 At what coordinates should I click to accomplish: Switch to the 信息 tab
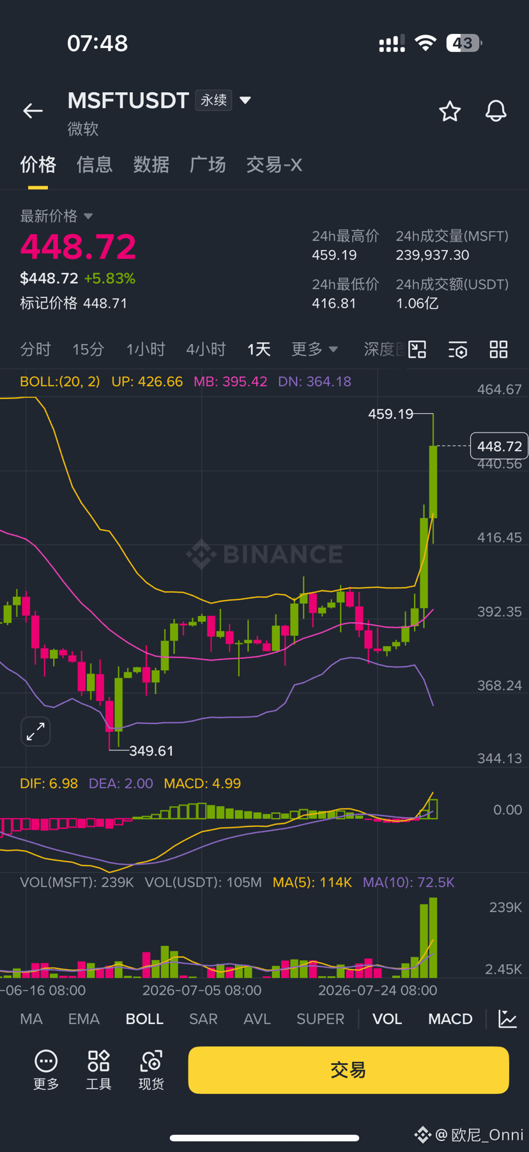(95, 165)
